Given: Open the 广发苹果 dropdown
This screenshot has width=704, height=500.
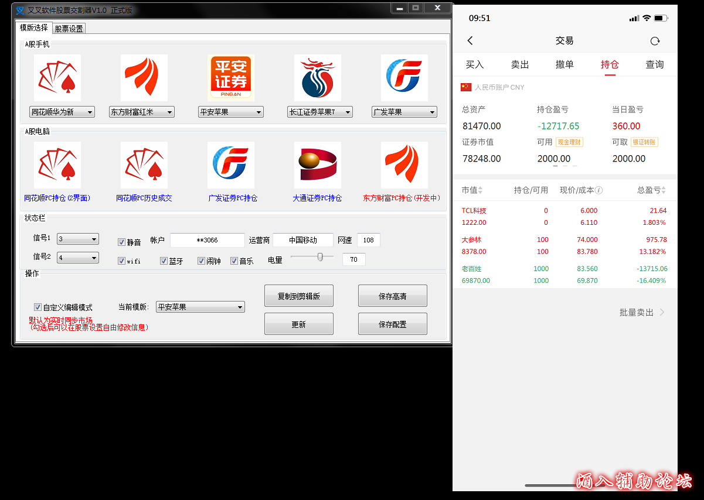Looking at the screenshot, I should pos(404,112).
